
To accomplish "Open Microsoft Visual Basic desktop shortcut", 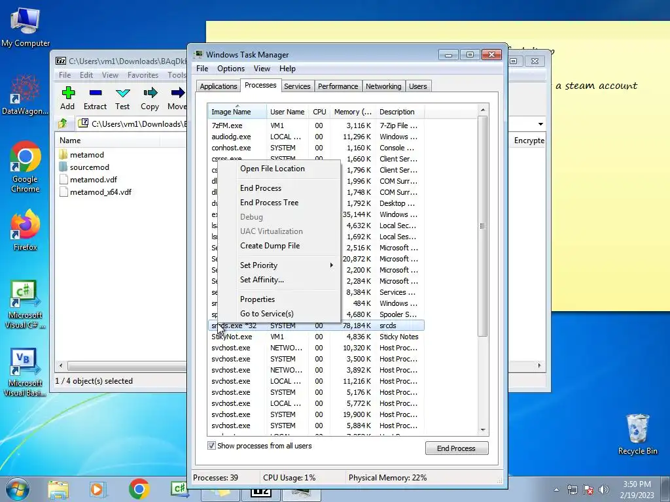I will 26,373.
